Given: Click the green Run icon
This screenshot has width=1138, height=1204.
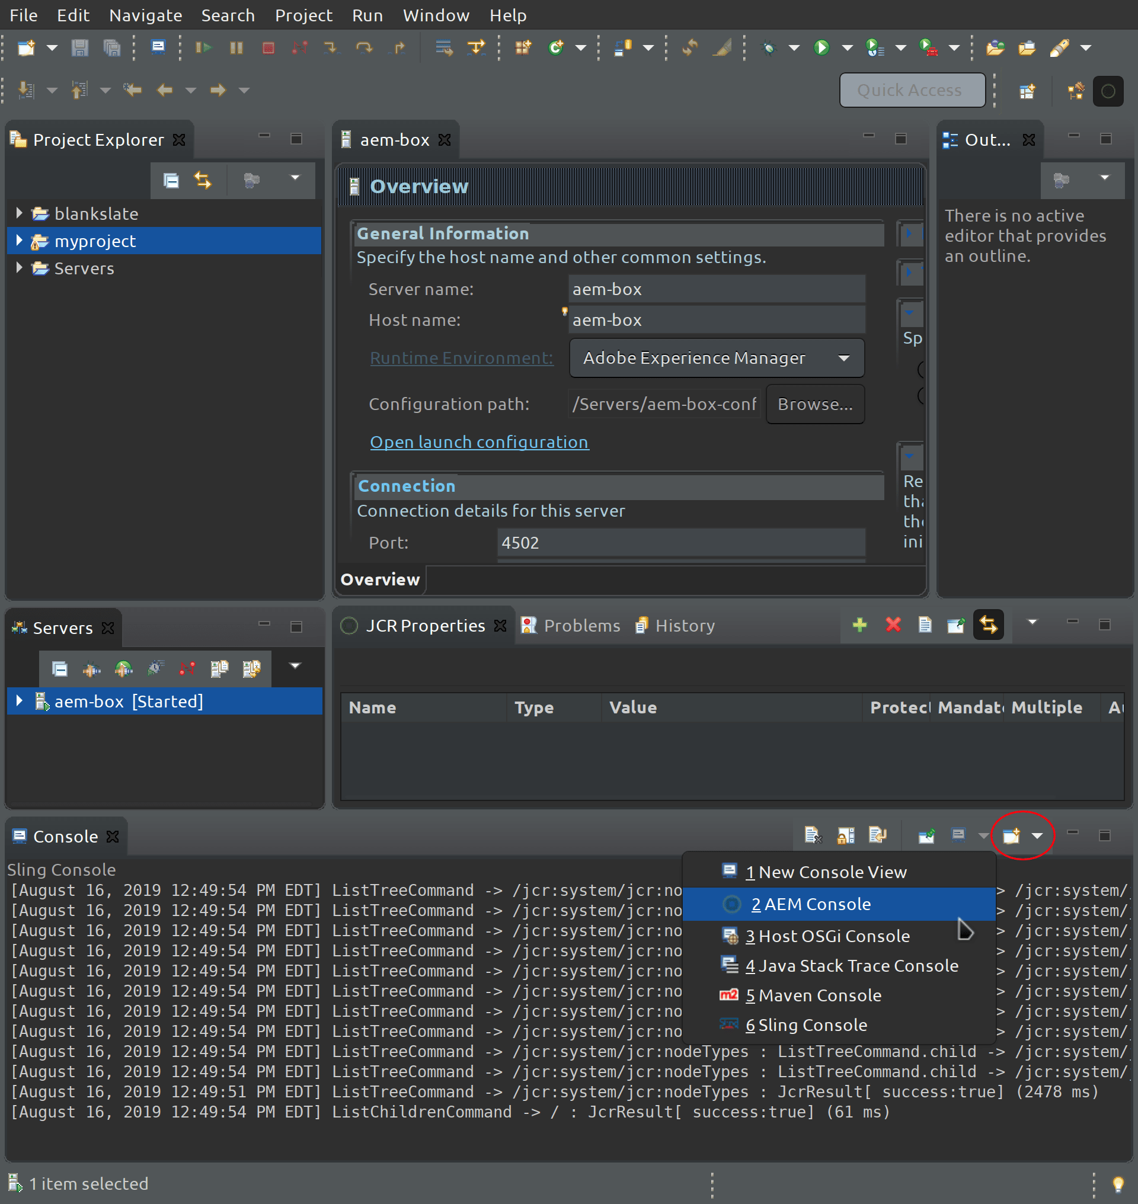Looking at the screenshot, I should coord(821,48).
